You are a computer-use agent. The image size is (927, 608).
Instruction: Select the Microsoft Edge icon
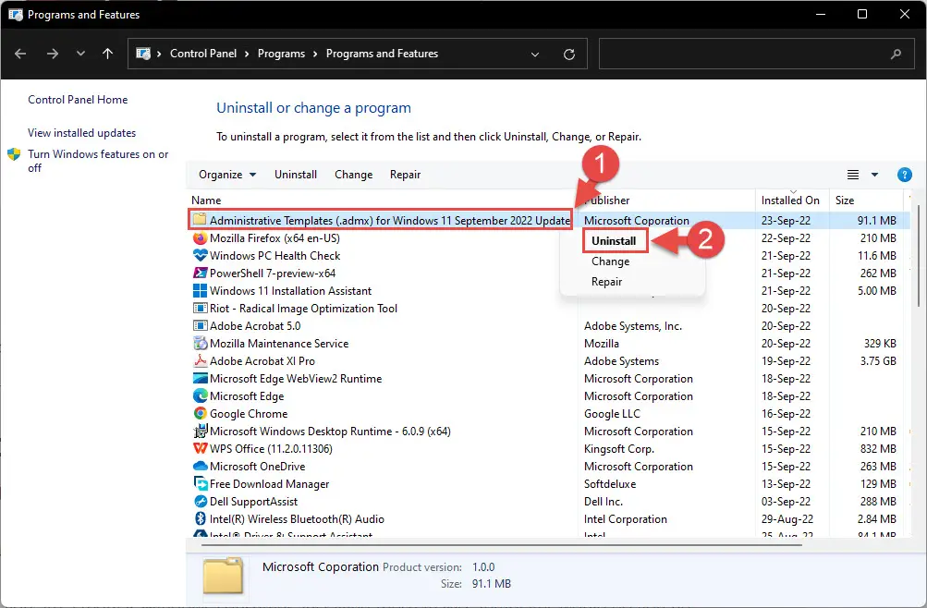(200, 395)
